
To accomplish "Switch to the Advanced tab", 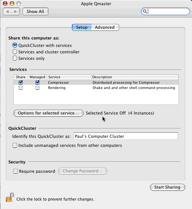I will click(105, 27).
